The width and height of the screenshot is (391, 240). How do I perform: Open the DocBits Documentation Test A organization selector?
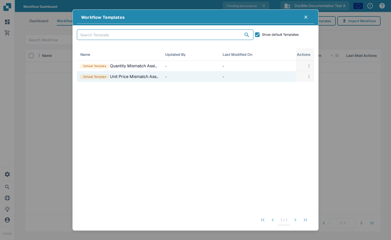coord(315,6)
